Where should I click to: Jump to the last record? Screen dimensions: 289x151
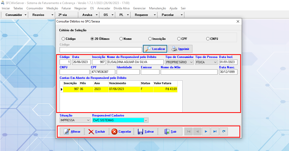tap(215, 132)
